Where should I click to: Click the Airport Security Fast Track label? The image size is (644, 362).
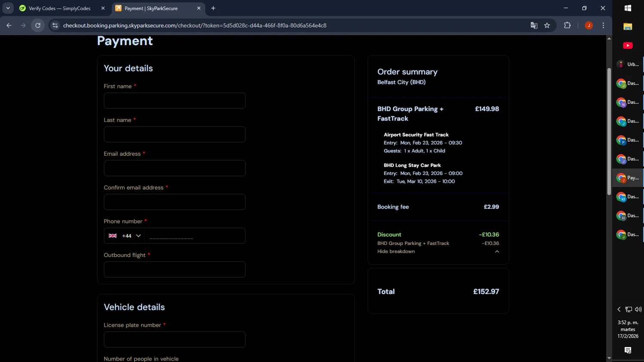tap(416, 135)
